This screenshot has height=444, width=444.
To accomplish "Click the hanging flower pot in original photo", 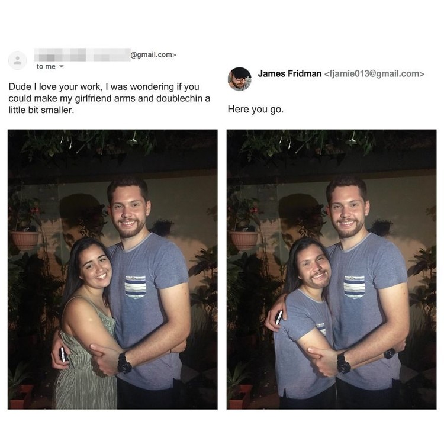I will [25, 240].
